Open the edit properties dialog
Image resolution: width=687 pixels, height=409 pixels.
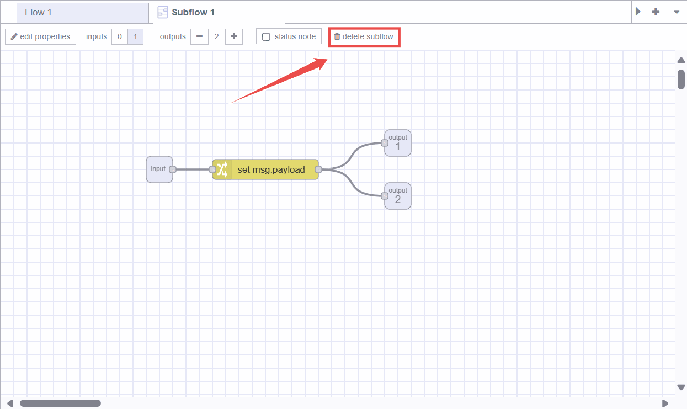click(x=40, y=36)
